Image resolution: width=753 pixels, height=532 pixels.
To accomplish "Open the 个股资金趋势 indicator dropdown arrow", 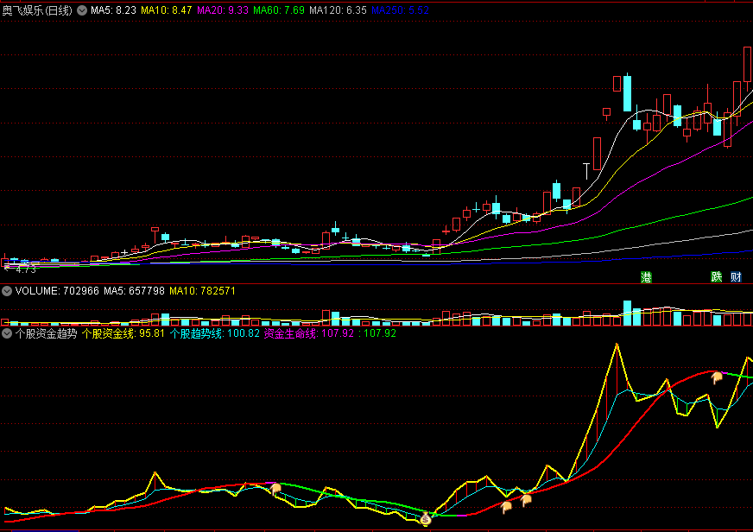I will tap(7, 333).
